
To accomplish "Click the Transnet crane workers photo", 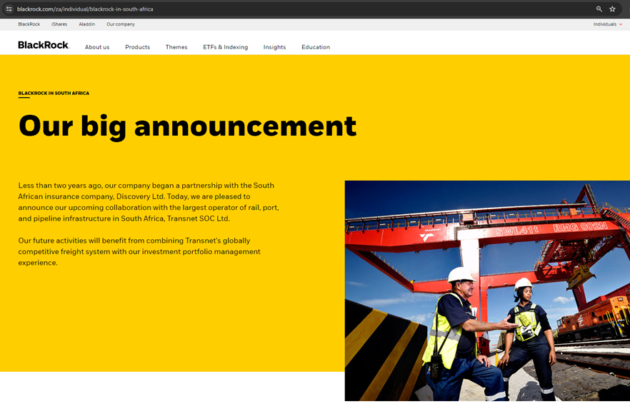I will coord(487,291).
